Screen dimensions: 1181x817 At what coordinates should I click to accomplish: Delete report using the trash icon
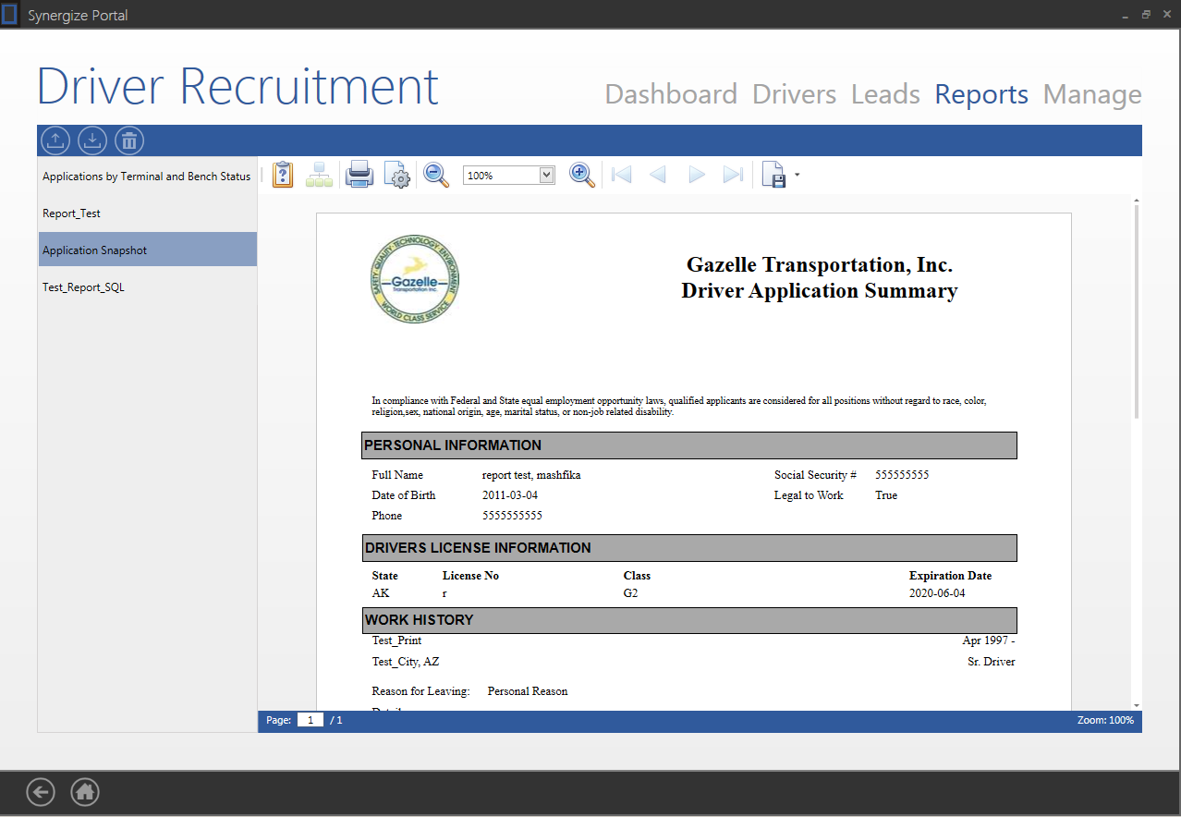click(129, 140)
